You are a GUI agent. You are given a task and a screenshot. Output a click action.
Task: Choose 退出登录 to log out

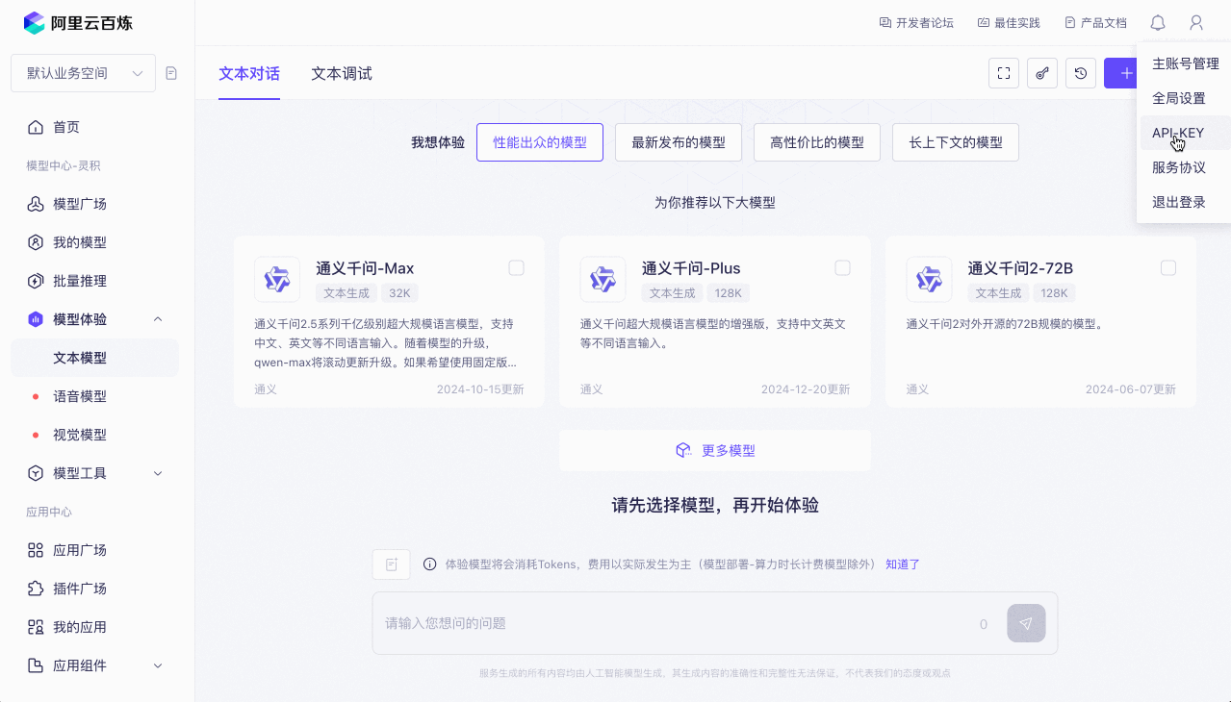(1185, 202)
